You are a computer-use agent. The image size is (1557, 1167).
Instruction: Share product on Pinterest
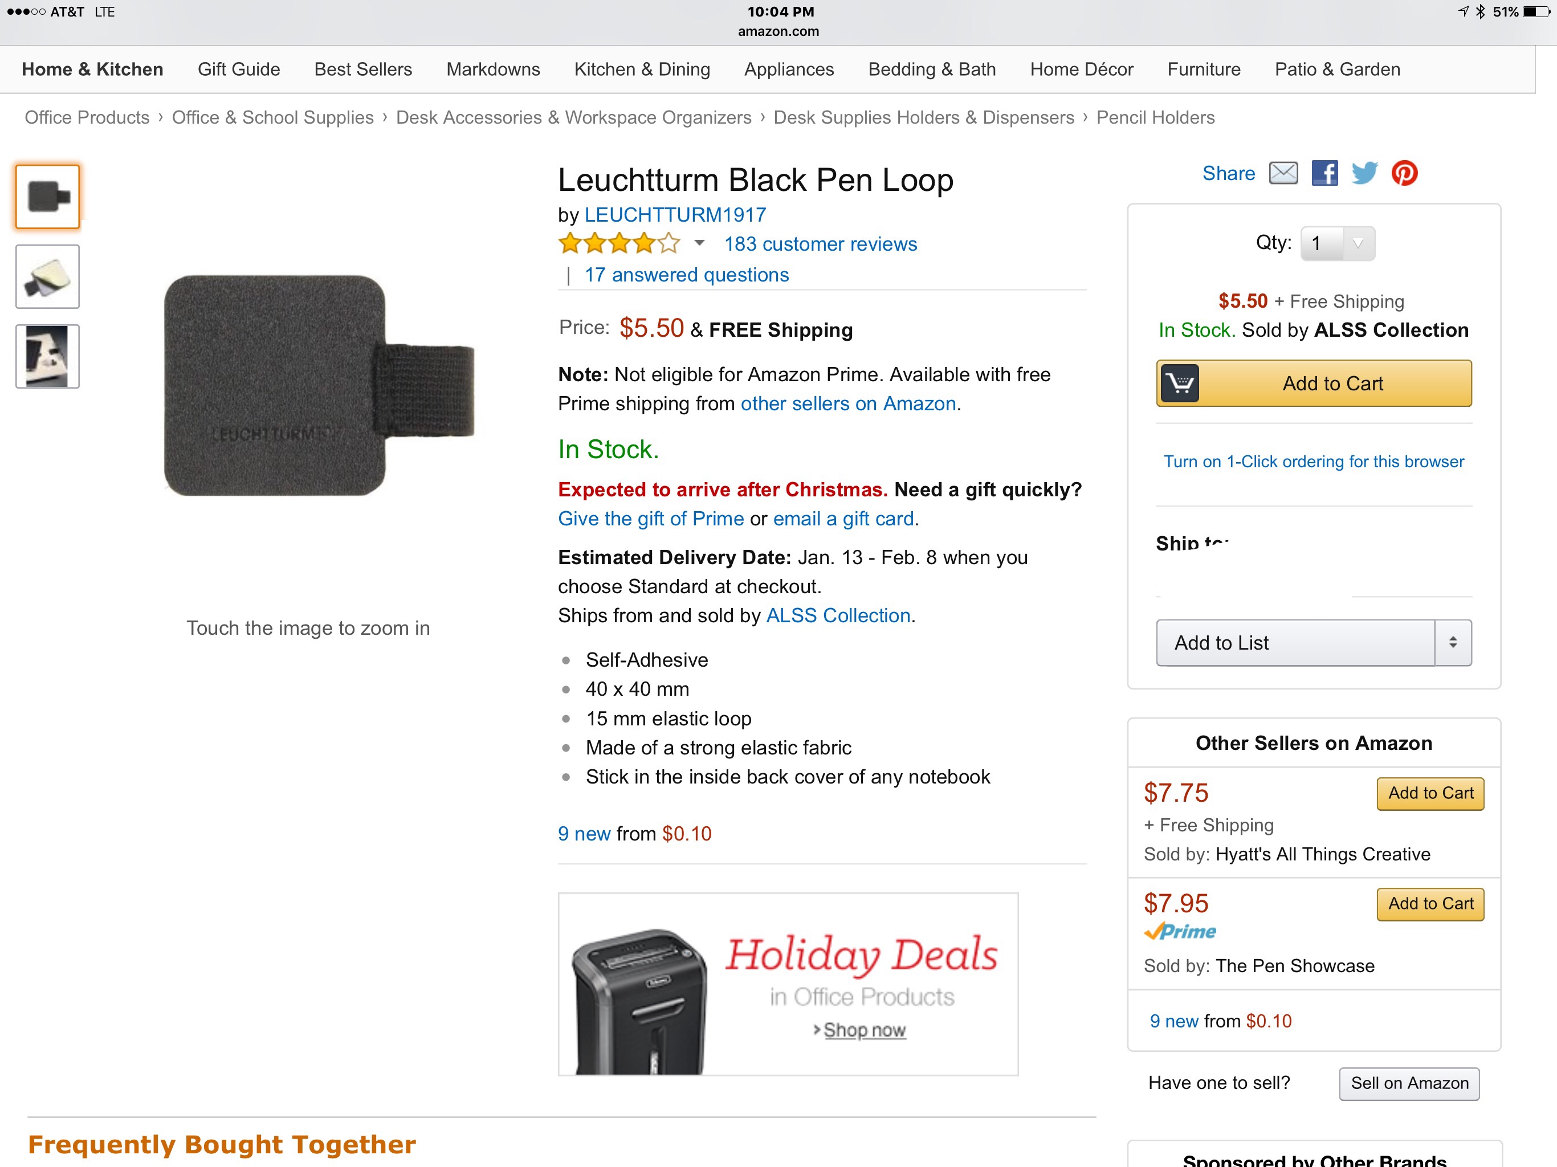pyautogui.click(x=1404, y=173)
